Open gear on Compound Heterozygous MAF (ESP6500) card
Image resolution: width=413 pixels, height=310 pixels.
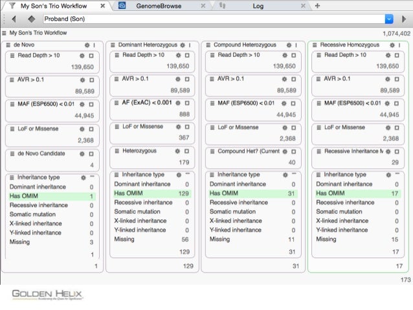point(284,104)
